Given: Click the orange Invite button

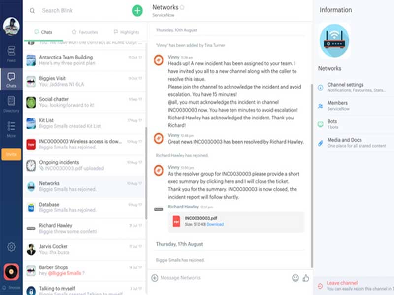Looking at the screenshot, I should pyautogui.click(x=11, y=154).
